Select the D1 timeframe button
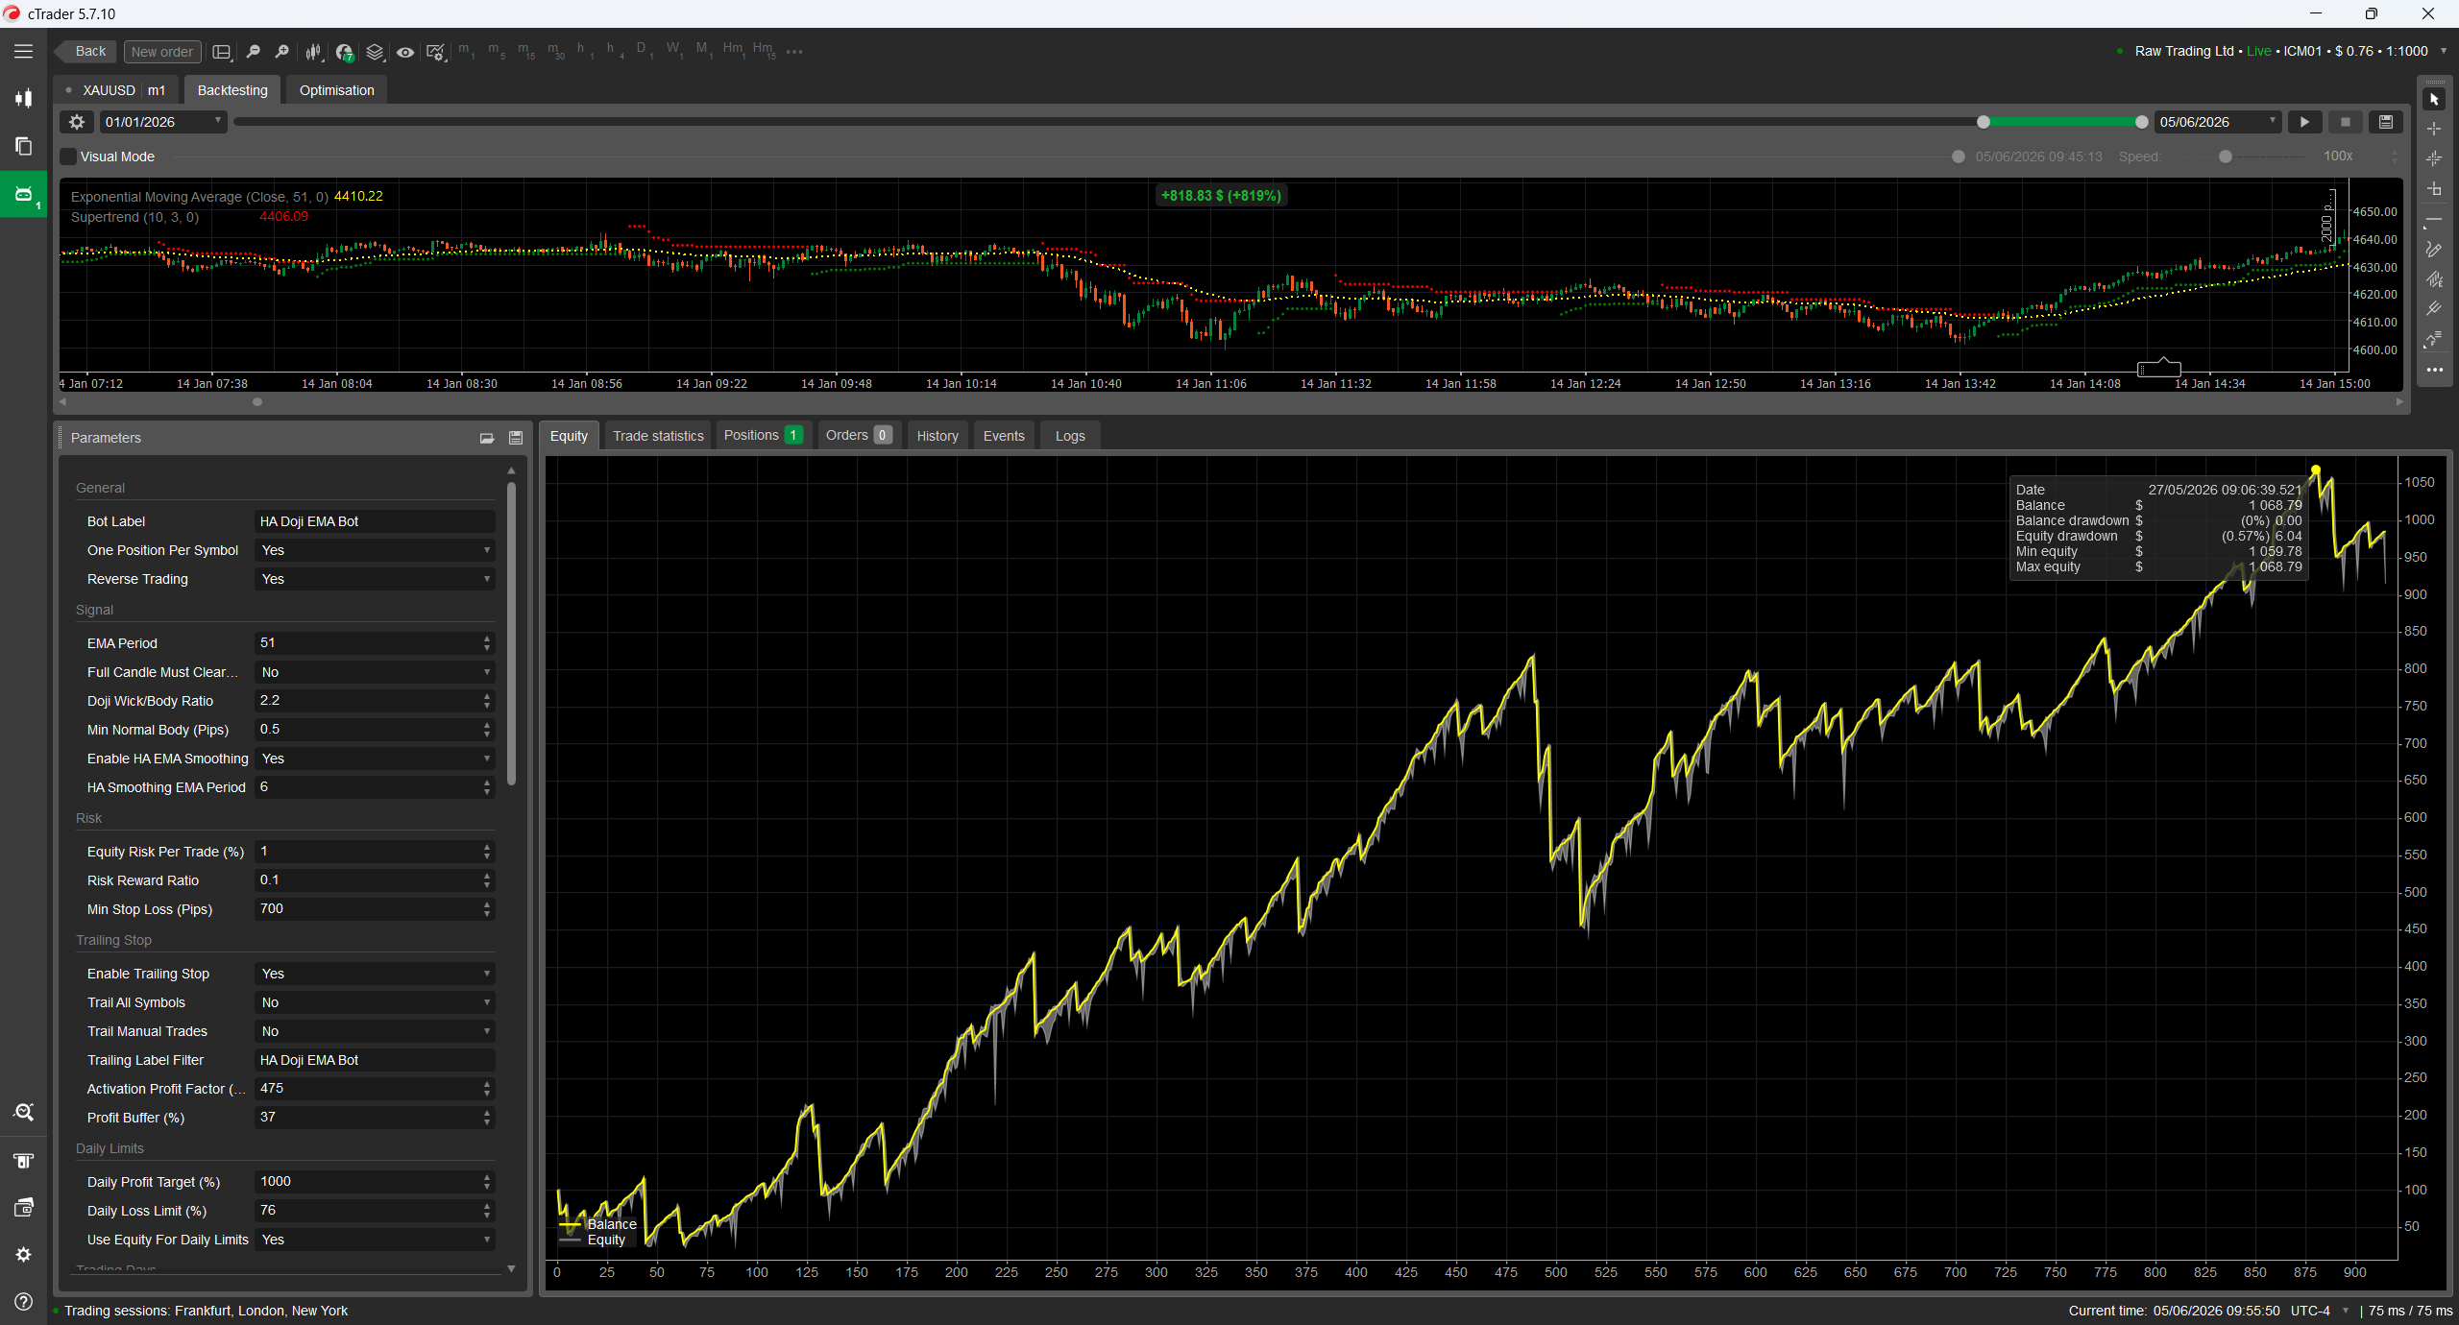Image resolution: width=2459 pixels, height=1325 pixels. [644, 51]
